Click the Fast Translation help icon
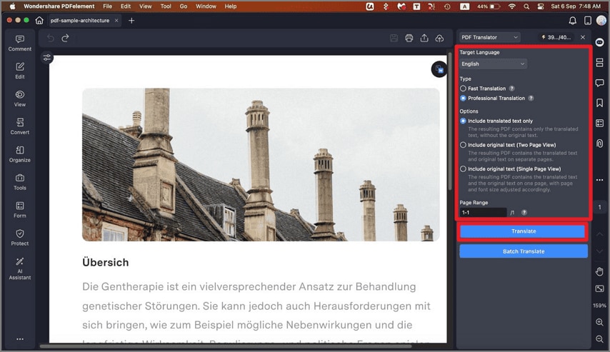The height and width of the screenshot is (352, 610). coord(512,89)
